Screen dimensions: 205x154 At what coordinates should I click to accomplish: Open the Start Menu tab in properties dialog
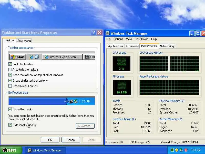24,41
